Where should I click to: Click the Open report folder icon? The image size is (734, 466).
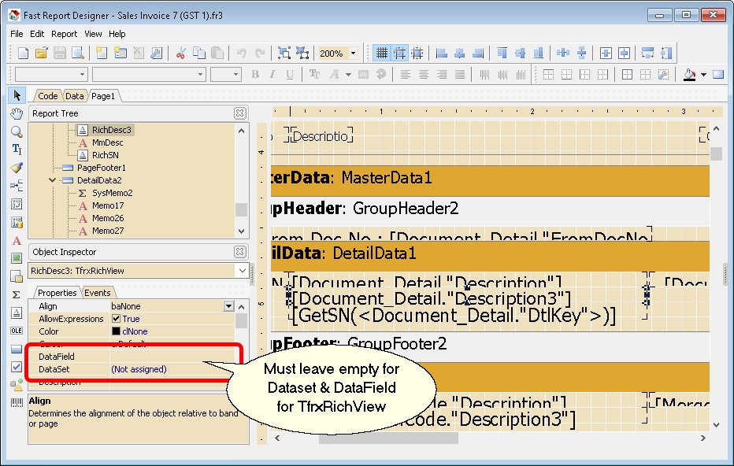pos(41,53)
